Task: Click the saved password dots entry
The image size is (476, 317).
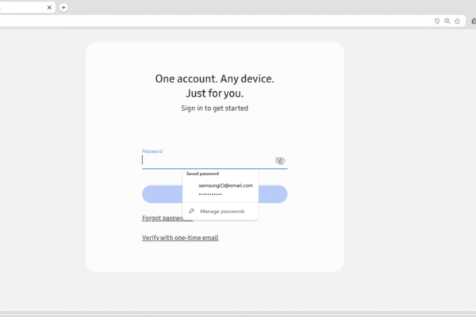Action: point(210,194)
